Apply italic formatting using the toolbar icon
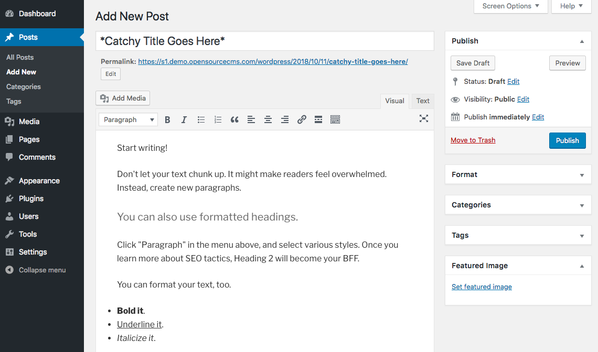 pos(184,119)
